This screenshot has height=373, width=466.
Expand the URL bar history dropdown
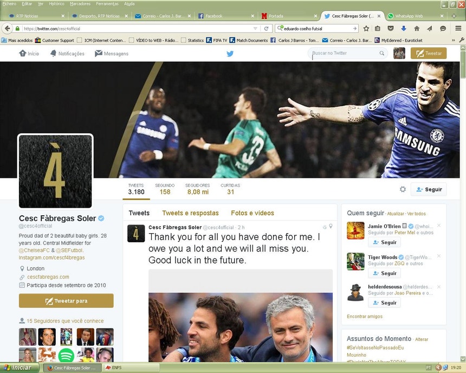(x=255, y=28)
